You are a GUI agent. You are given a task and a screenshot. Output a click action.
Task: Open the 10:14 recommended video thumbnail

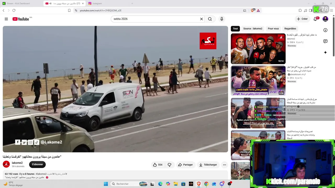[x=258, y=49]
